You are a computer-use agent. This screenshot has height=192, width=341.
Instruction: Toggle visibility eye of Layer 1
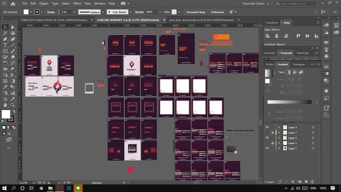pyautogui.click(x=267, y=148)
